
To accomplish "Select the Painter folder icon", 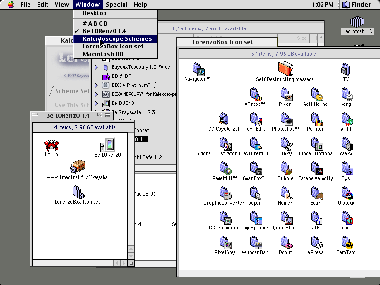I will pos(316,119).
